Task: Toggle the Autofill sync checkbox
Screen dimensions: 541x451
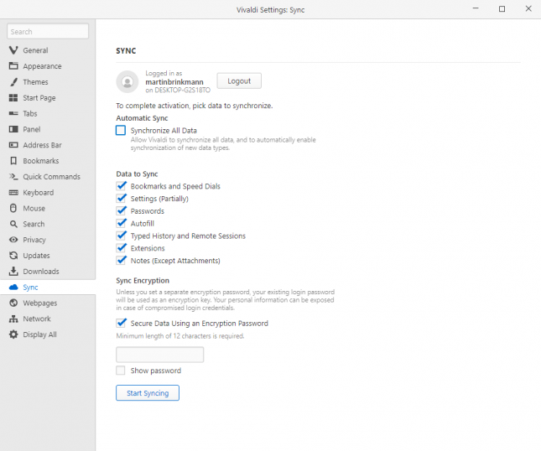Action: (121, 224)
